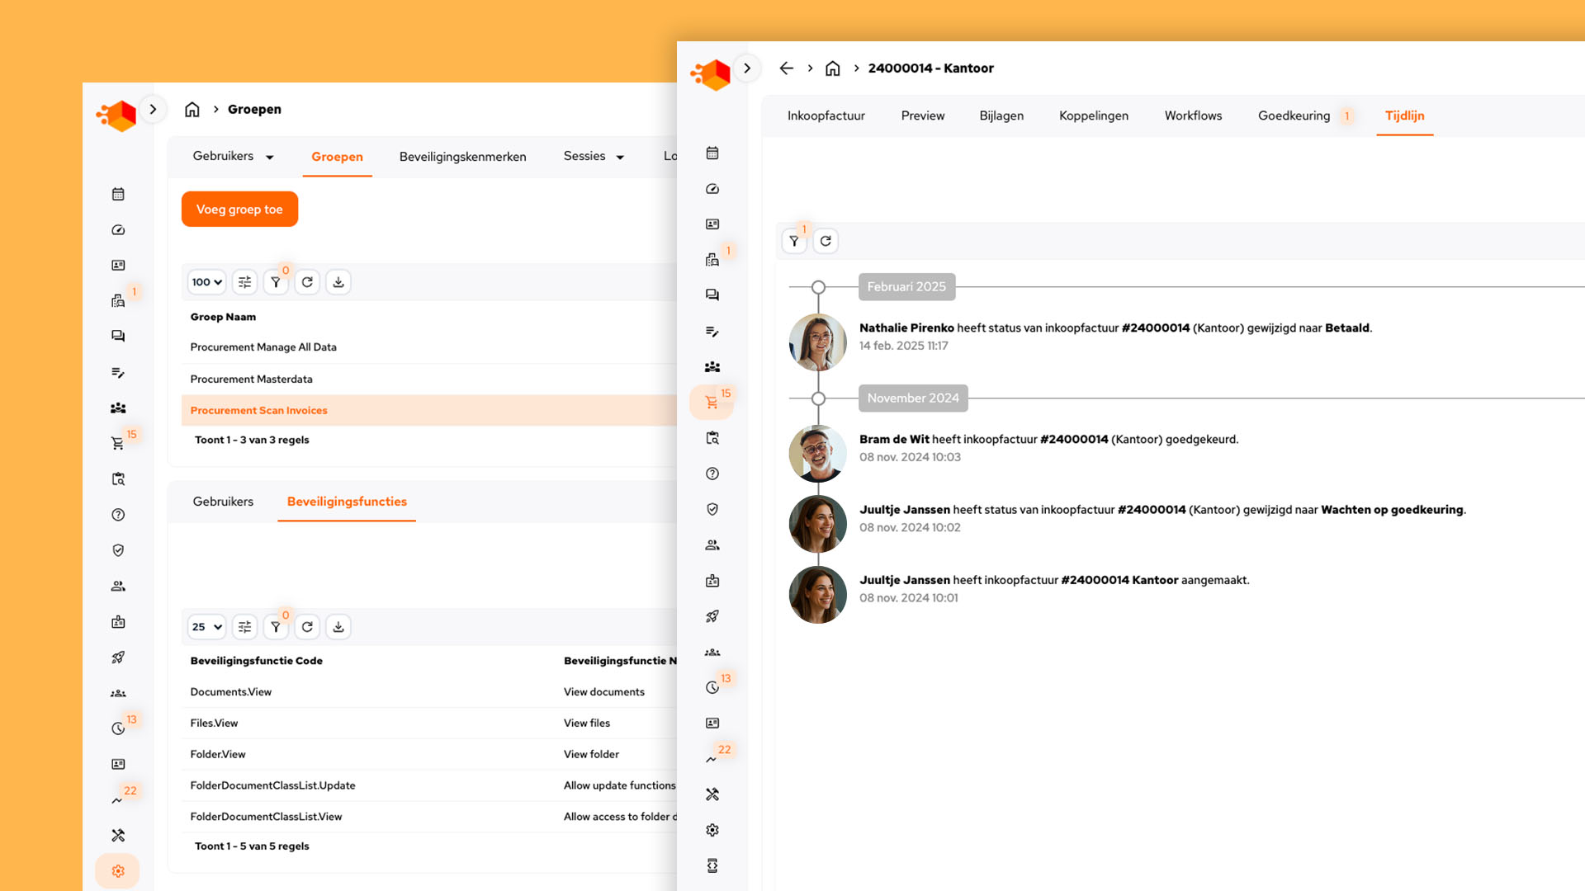Open the timeline filter icon

pyautogui.click(x=794, y=241)
